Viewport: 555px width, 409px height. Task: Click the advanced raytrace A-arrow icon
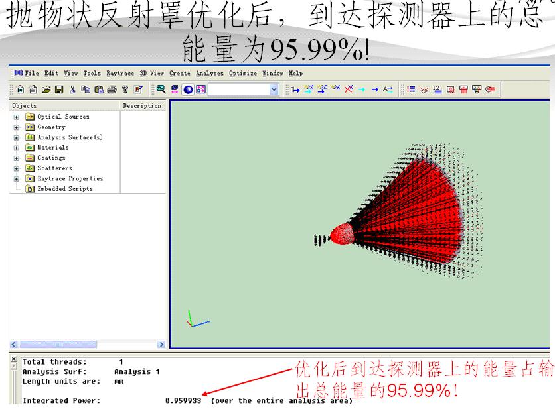pos(388,89)
